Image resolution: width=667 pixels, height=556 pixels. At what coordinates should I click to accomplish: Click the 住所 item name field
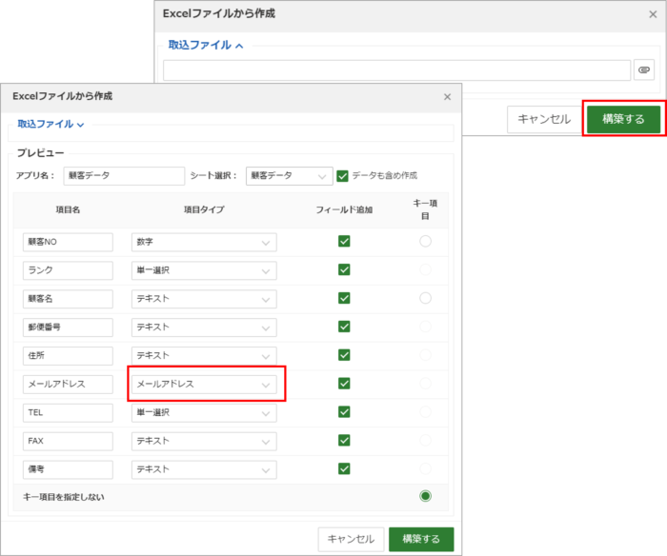(68, 356)
